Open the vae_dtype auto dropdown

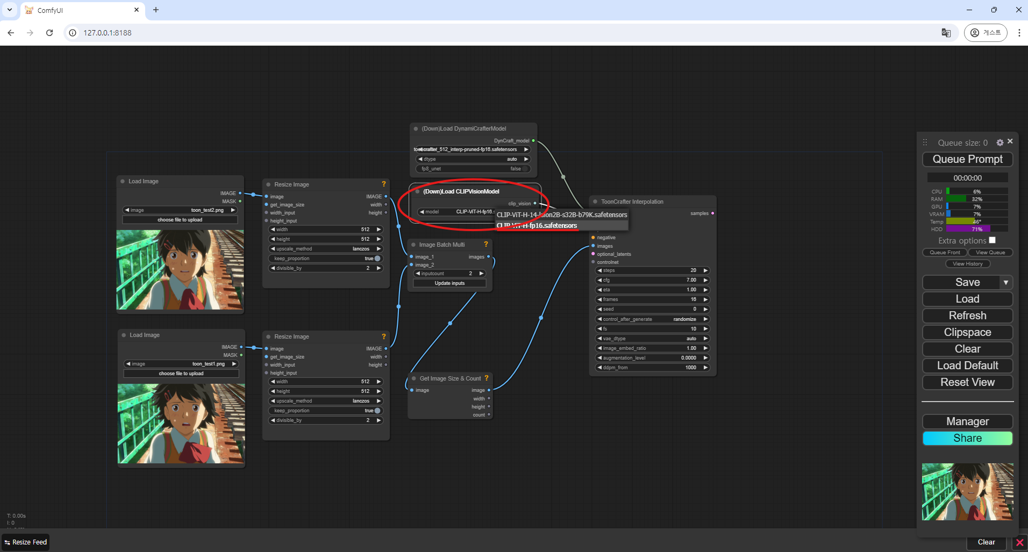[x=653, y=339]
